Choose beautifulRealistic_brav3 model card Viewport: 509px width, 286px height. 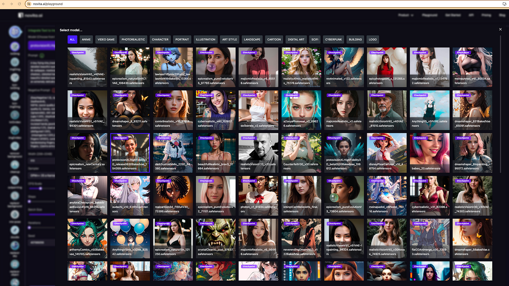216,153
